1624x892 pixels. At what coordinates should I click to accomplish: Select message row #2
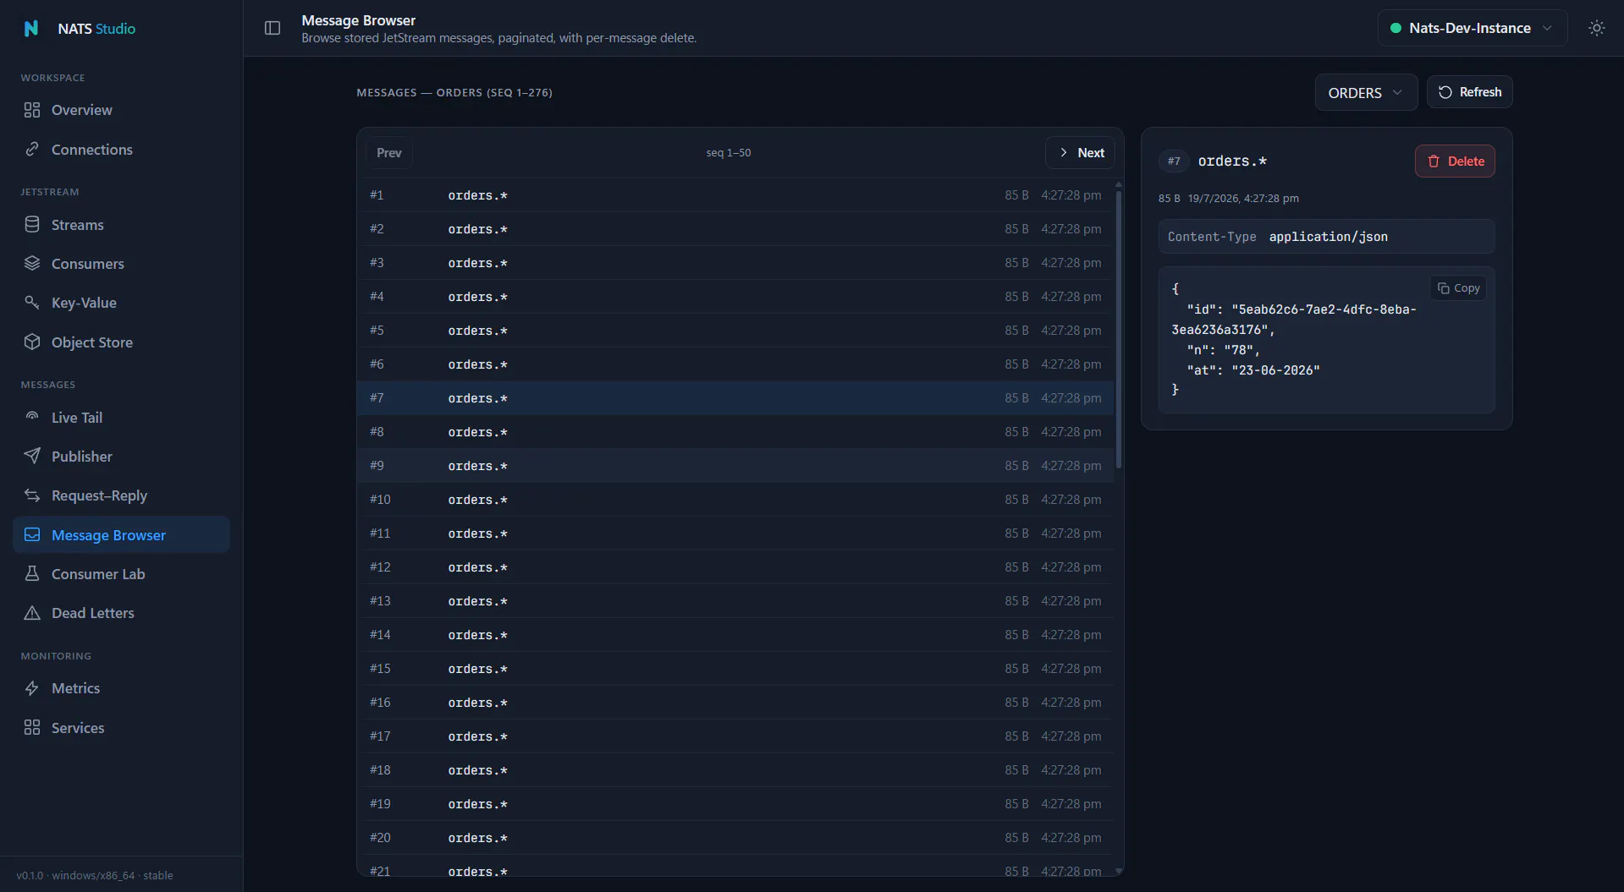(x=735, y=228)
